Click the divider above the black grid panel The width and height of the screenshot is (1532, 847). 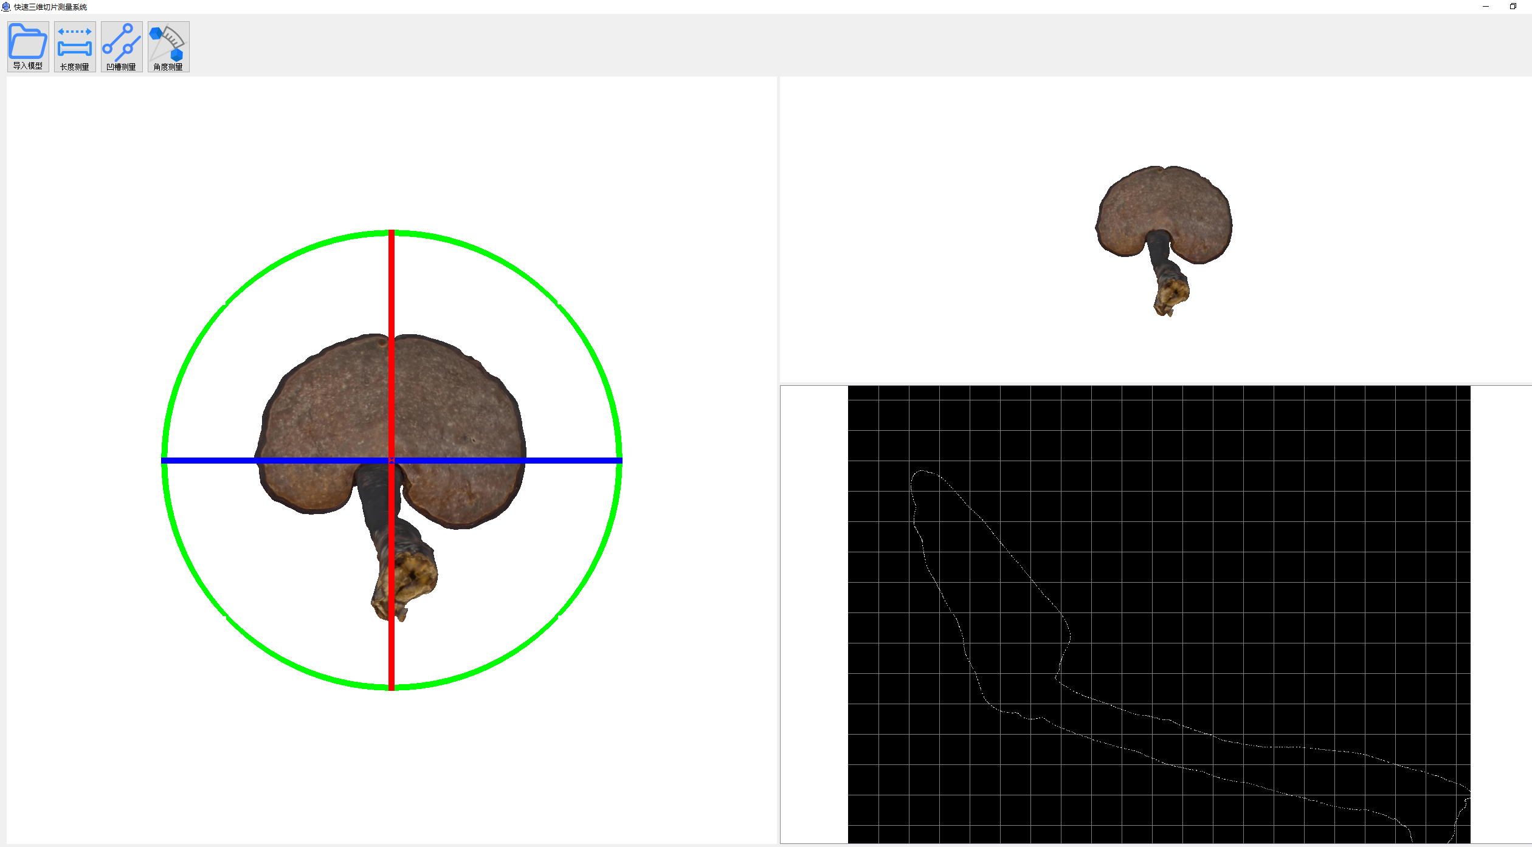coord(1155,383)
